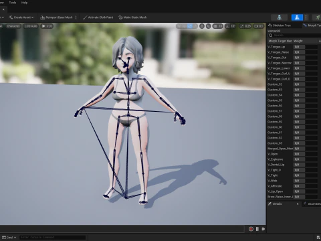Click the morph target search field

tap(294, 35)
